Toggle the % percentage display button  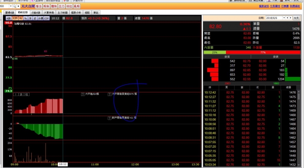25,19
